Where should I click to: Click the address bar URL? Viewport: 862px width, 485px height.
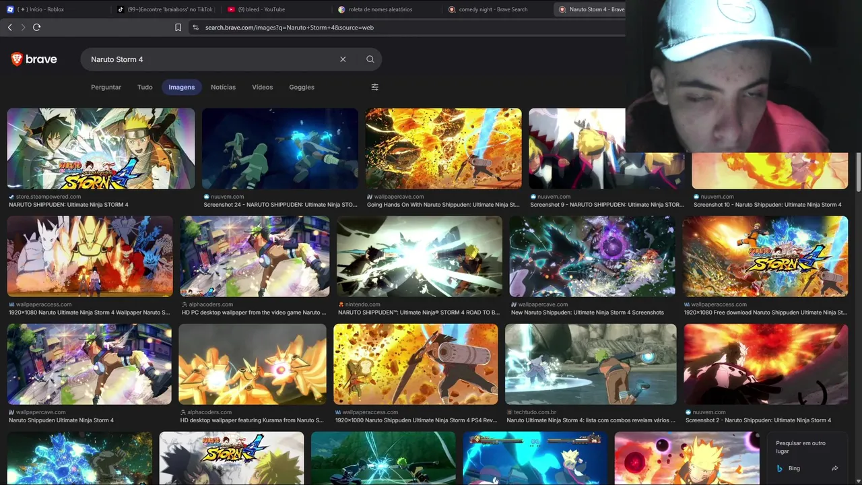click(x=290, y=28)
